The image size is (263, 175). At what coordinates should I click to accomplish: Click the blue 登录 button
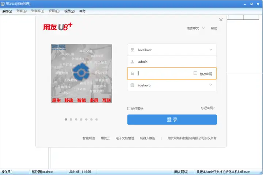pyautogui.click(x=172, y=119)
